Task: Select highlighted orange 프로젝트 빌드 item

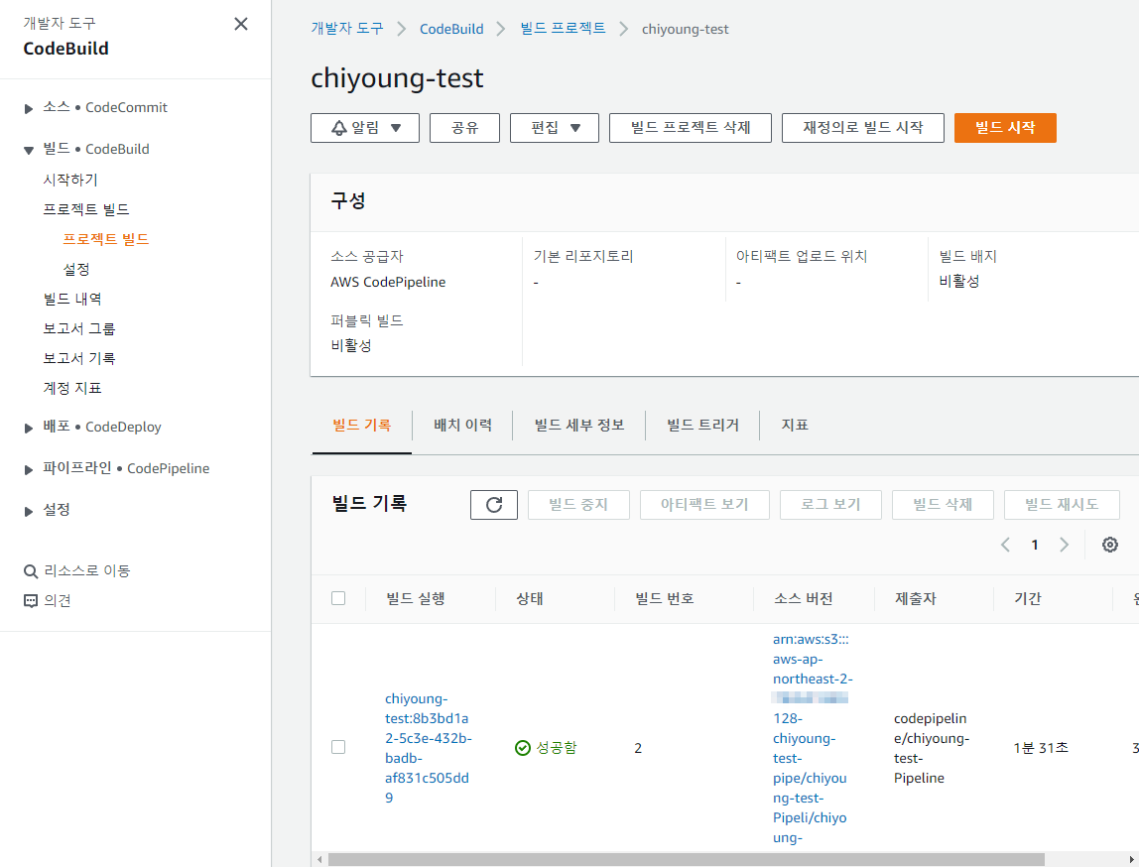Action: click(x=106, y=239)
